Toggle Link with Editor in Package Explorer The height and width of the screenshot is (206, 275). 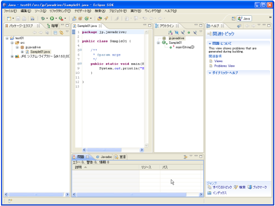(x=61, y=33)
